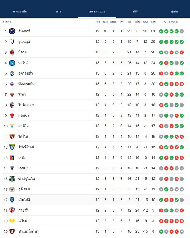Select the Roma club crest

click(12, 94)
